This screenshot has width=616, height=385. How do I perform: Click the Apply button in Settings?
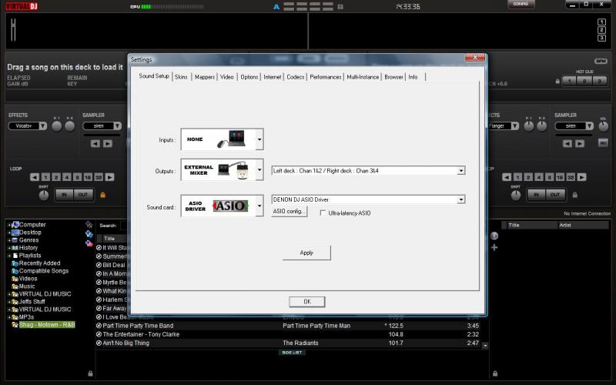(x=306, y=253)
